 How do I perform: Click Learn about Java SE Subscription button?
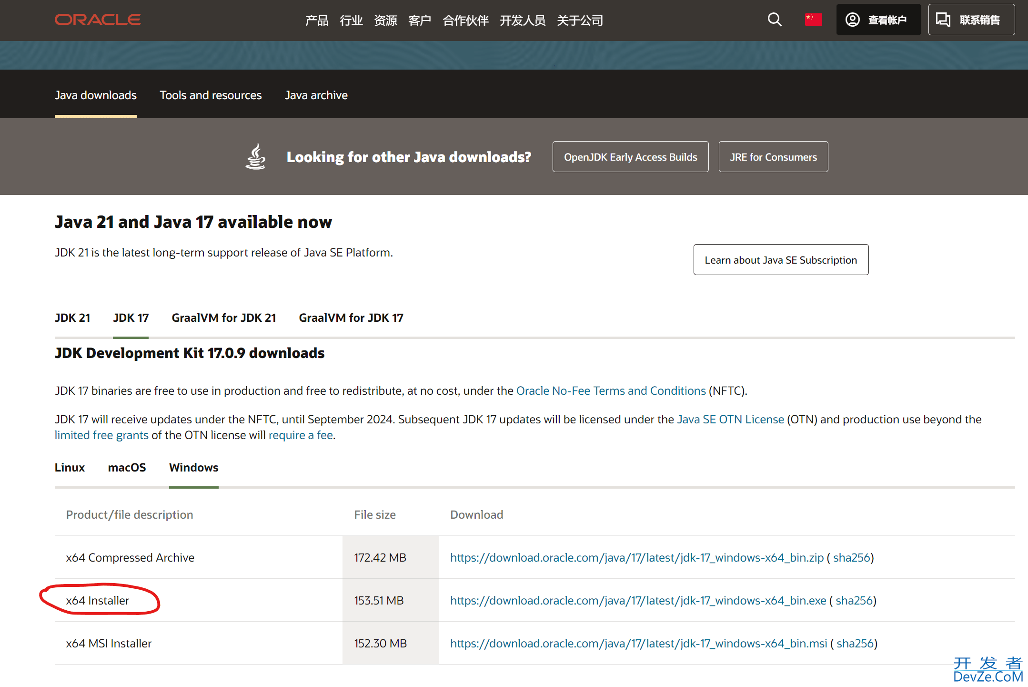(781, 260)
